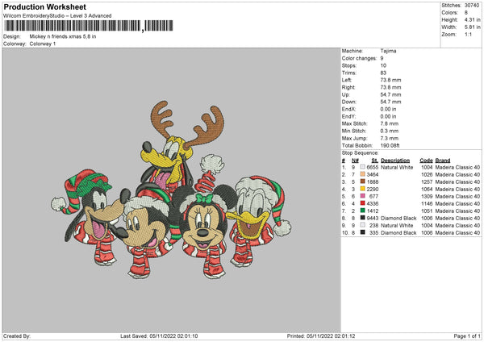
Task: Click 'Natural White' description in stop row 1
Action: 397,167
